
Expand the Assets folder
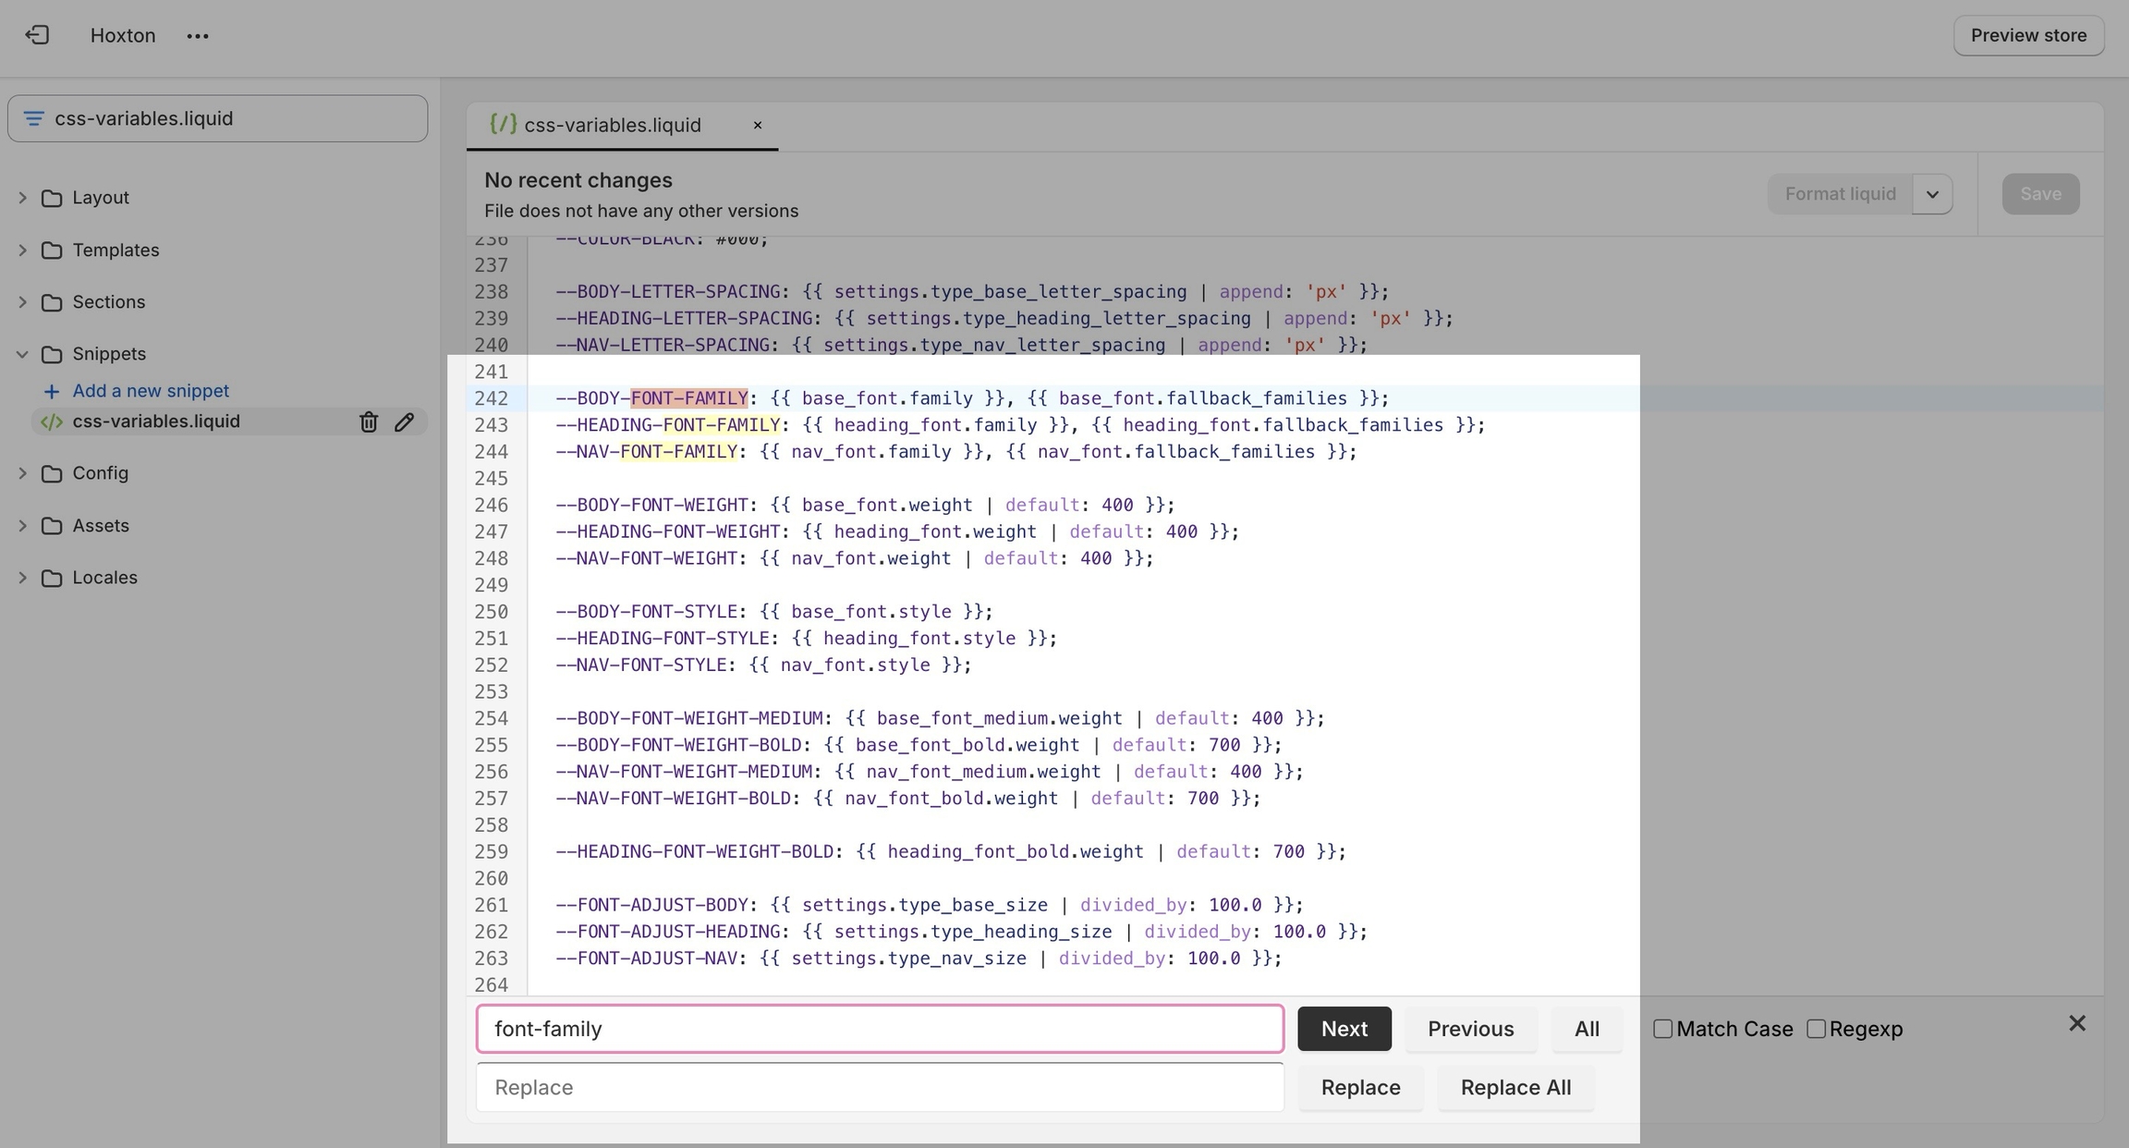click(22, 525)
